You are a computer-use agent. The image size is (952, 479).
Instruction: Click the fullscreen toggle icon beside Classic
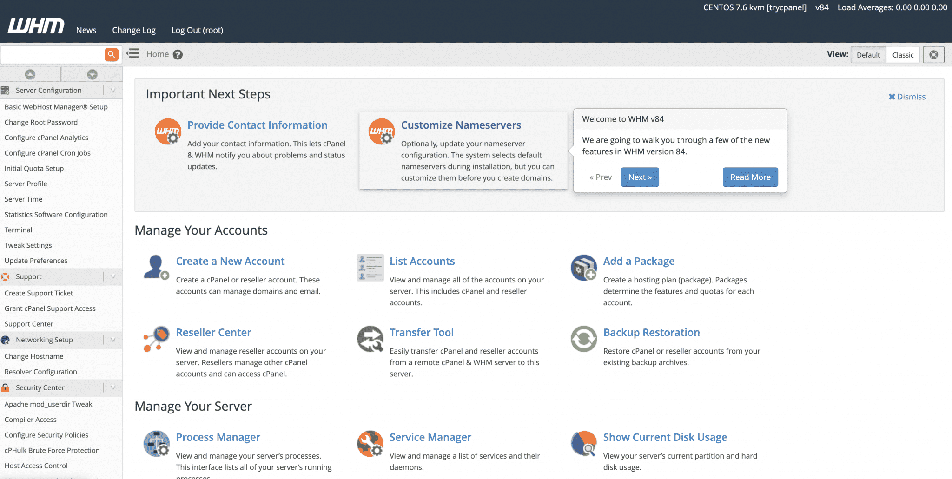(933, 55)
